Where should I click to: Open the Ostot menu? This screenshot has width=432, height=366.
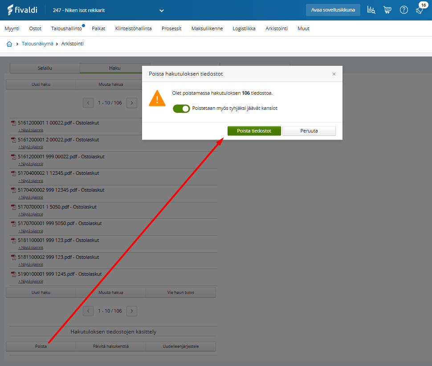[35, 28]
